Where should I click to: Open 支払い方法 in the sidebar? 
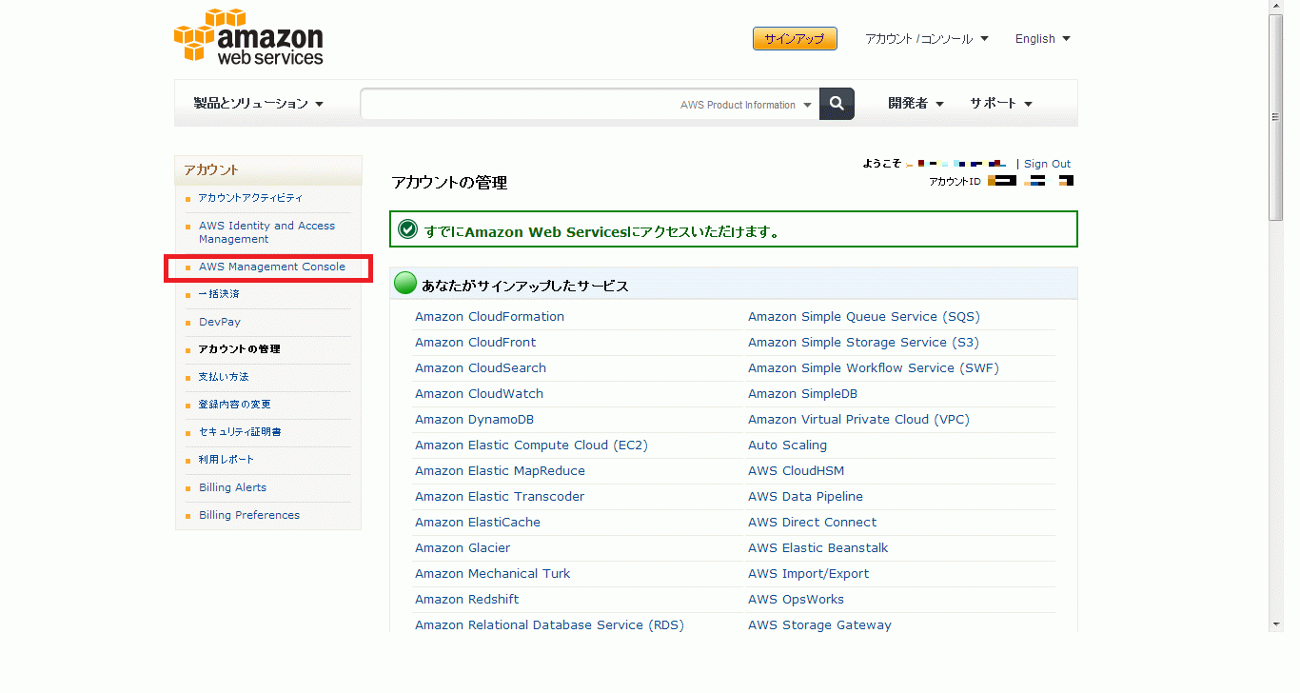coord(224,377)
